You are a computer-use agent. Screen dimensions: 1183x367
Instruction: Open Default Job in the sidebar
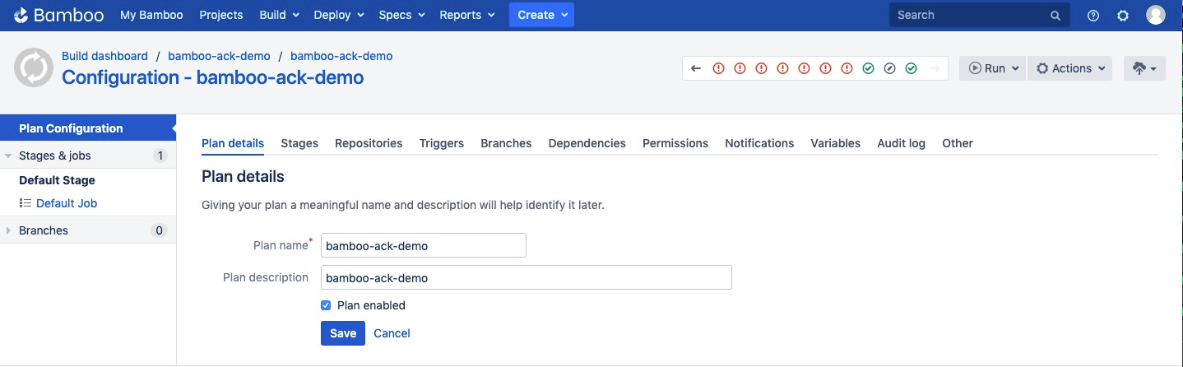(x=67, y=203)
